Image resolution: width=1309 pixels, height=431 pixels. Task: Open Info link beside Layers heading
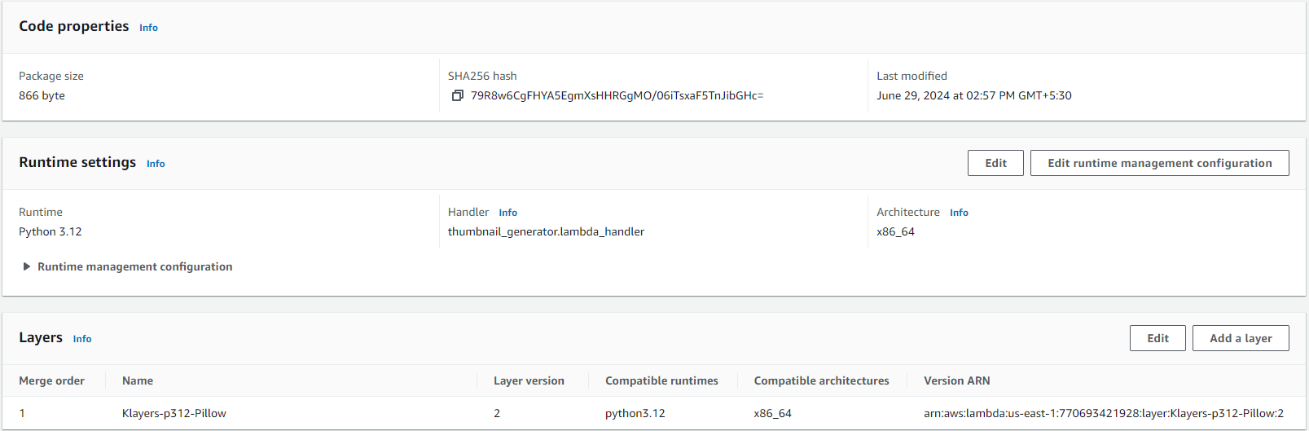coord(82,339)
